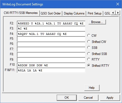122x103 pixels.
Task: Open the QSO Sort Order tab
Action: coord(51,13)
